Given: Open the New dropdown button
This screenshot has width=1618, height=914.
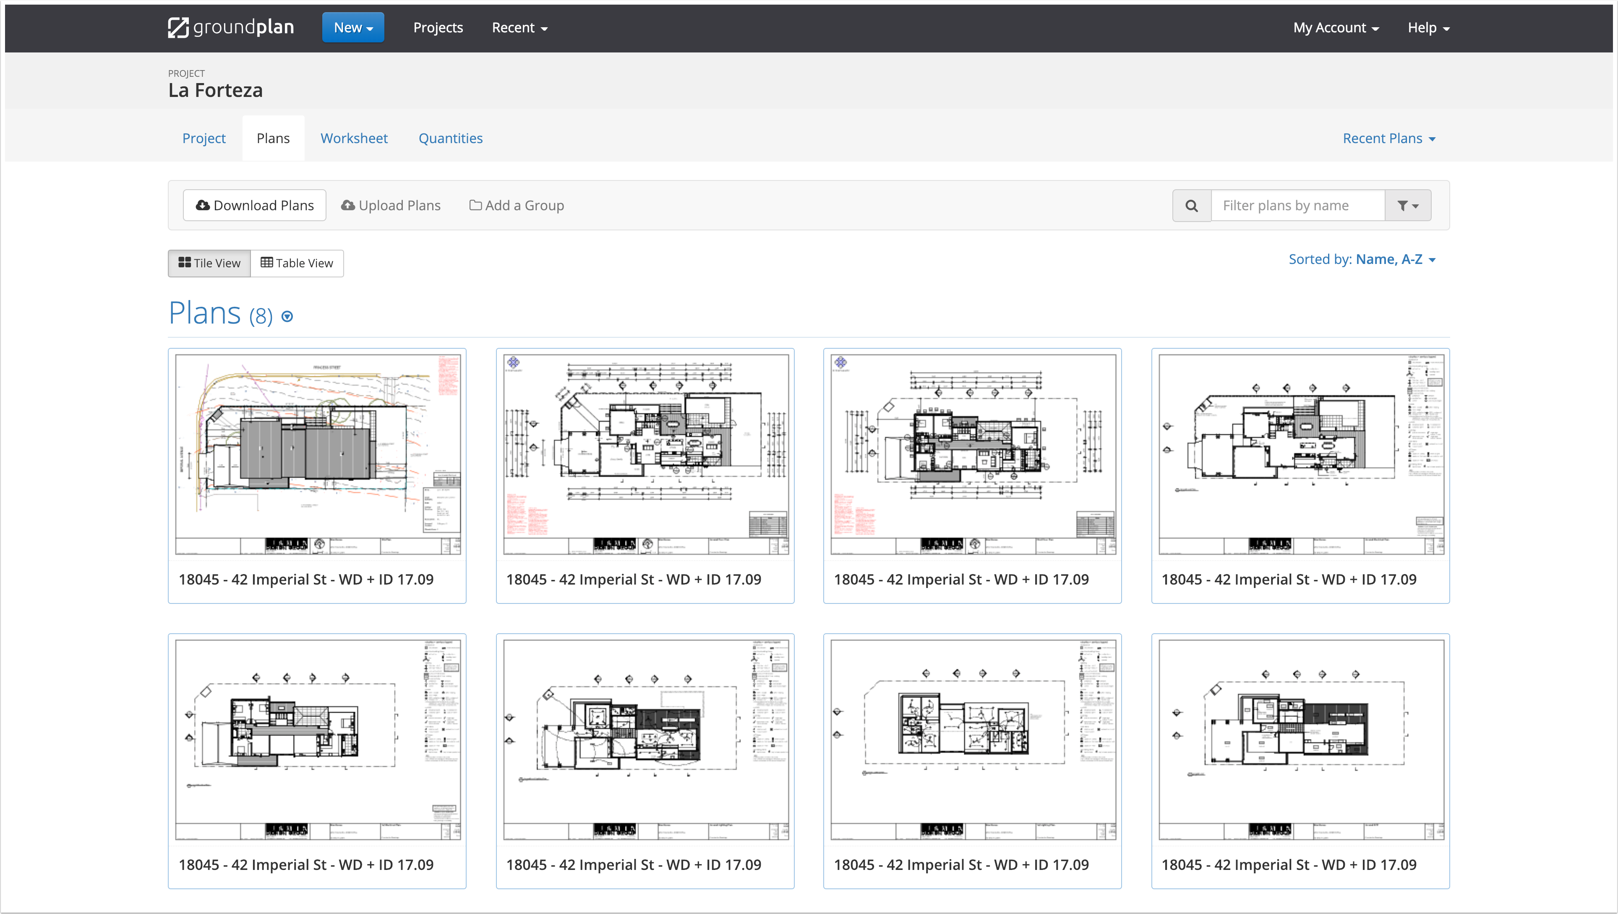Looking at the screenshot, I should (353, 28).
